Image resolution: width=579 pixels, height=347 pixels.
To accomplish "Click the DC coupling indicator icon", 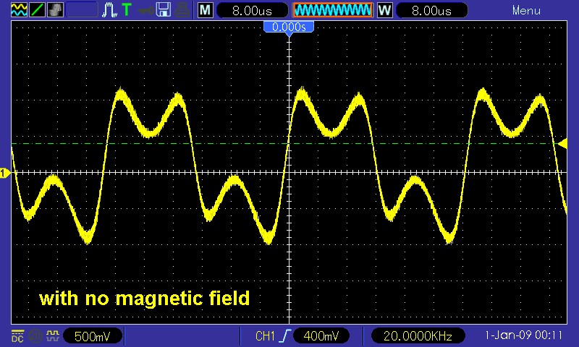I will (17, 336).
